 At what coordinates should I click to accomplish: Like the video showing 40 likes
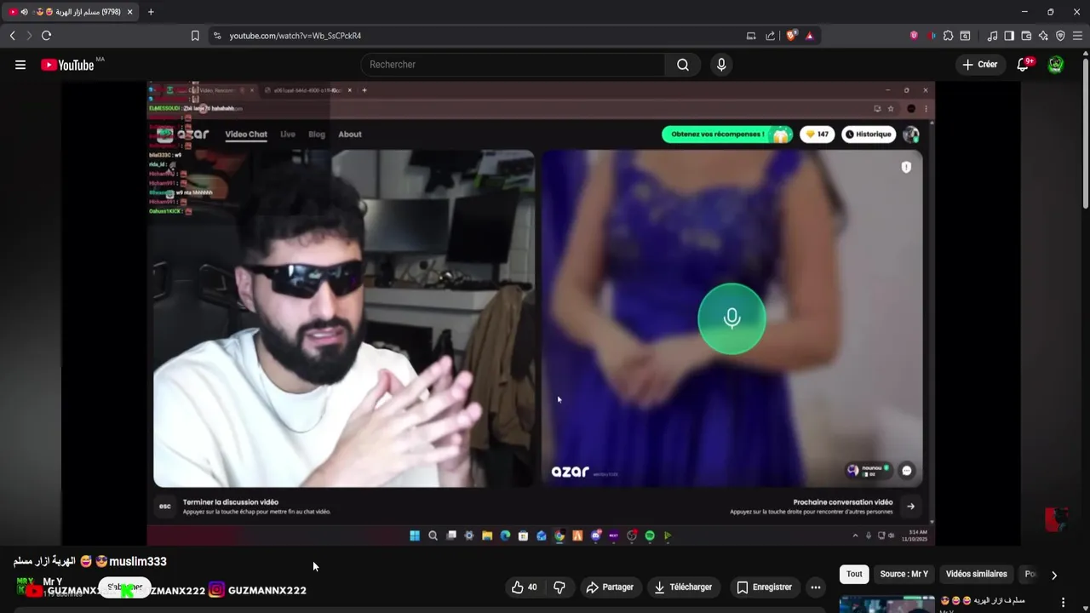525,587
